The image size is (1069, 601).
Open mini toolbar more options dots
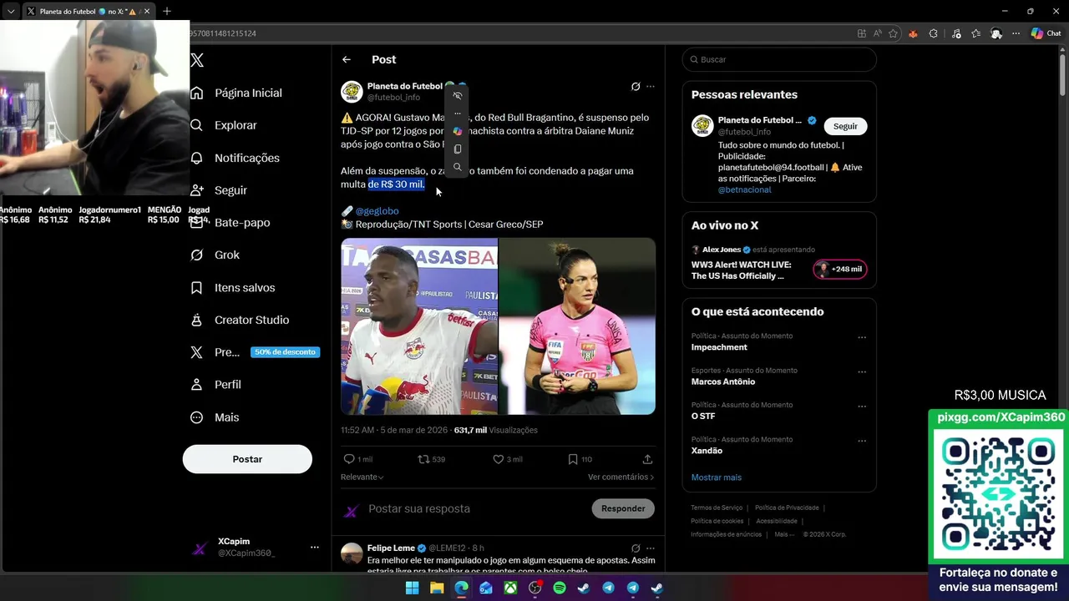(x=457, y=114)
